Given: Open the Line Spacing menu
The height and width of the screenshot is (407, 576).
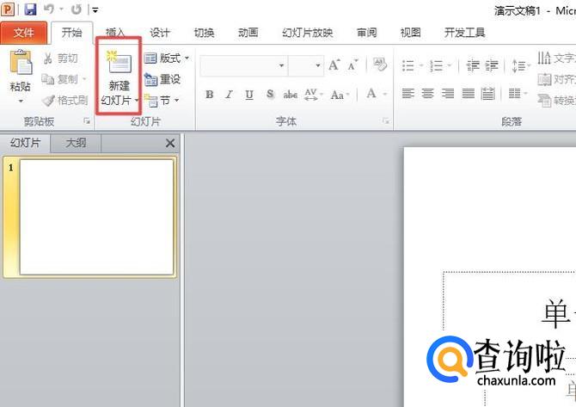Looking at the screenshot, I should (x=521, y=65).
